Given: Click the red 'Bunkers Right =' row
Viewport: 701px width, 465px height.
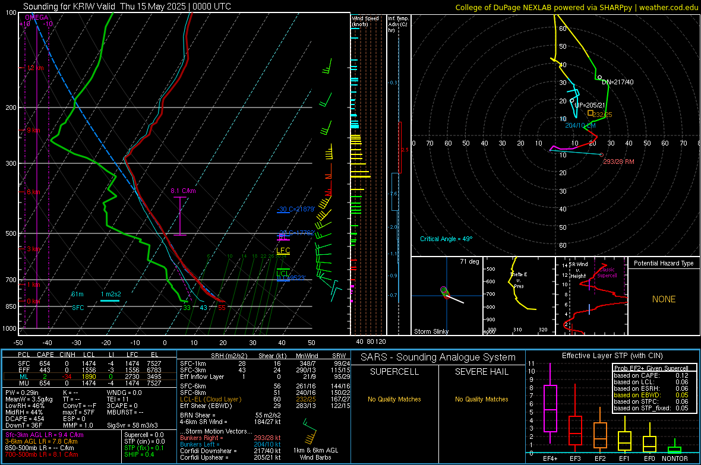Looking at the screenshot, I should tap(230, 438).
